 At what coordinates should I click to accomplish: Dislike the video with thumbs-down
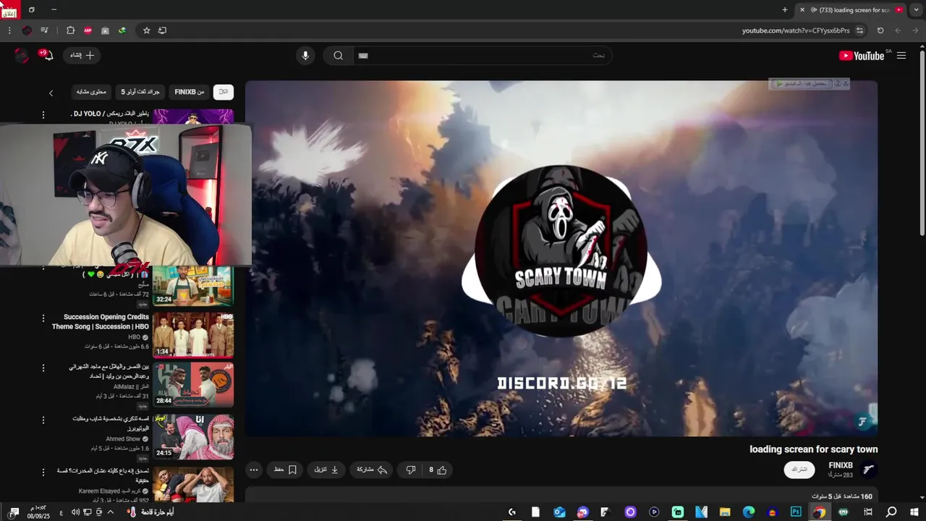(410, 470)
